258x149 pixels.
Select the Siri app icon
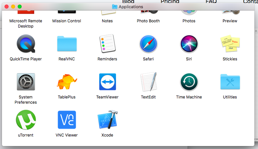point(189,44)
